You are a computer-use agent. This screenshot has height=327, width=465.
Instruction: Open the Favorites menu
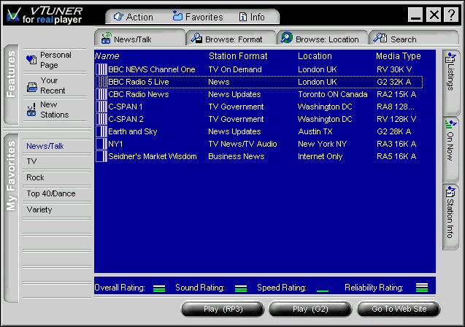click(198, 17)
